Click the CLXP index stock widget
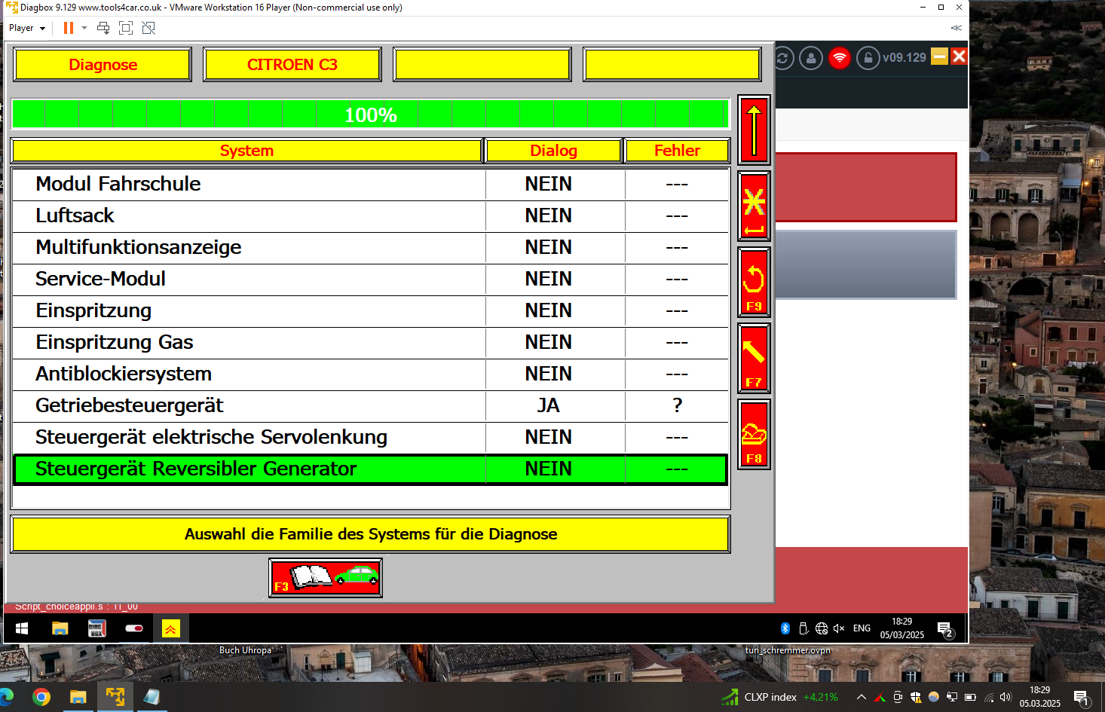Viewport: 1105px width, 712px height. pos(779,697)
